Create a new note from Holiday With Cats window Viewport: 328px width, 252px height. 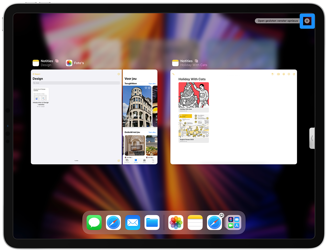[294, 74]
